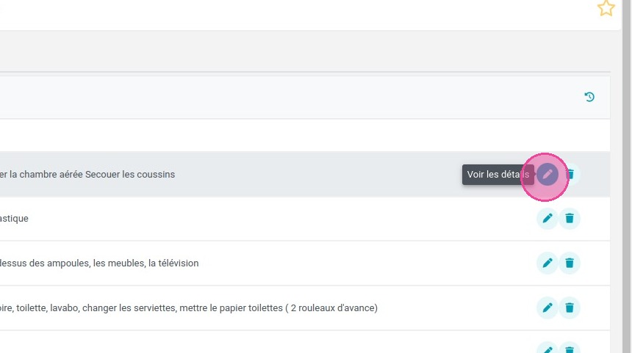Delete the 'ampoules, les meubles, la télévision' task
632x353 pixels.
(570, 263)
